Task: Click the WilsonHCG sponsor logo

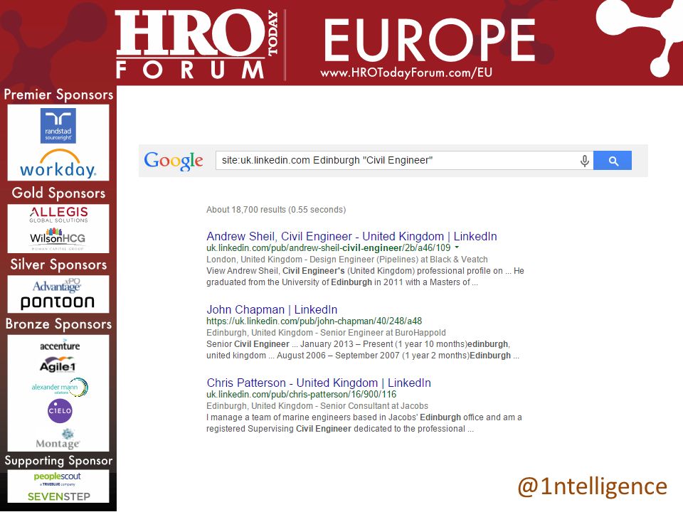Action: coord(58,238)
